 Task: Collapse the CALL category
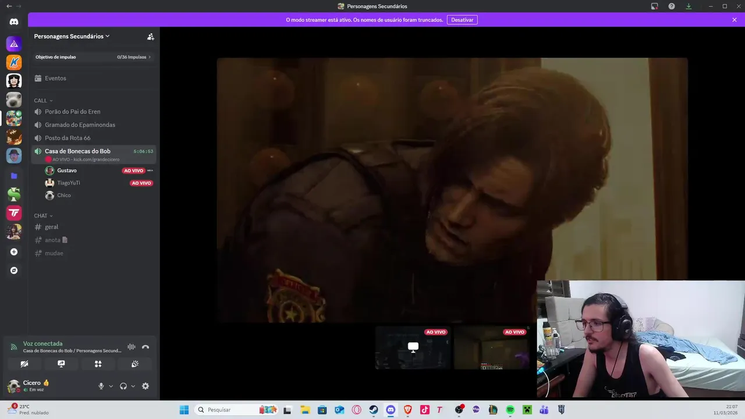coord(43,101)
